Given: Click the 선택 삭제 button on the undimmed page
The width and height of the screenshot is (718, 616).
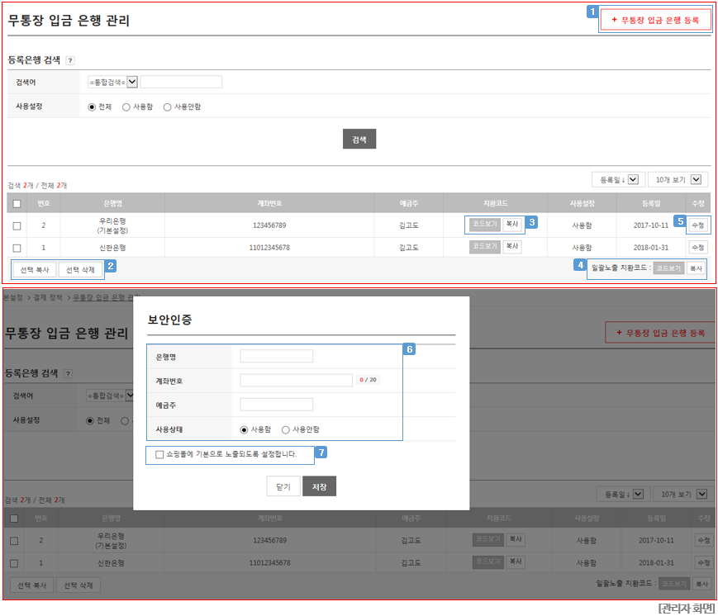Looking at the screenshot, I should coord(80,269).
